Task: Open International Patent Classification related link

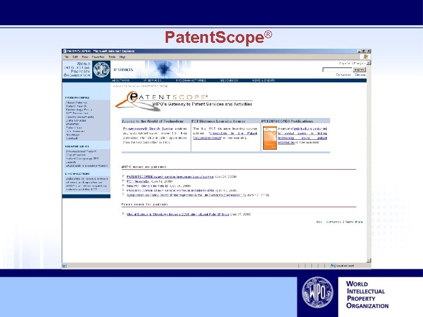Action: pyautogui.click(x=81, y=153)
